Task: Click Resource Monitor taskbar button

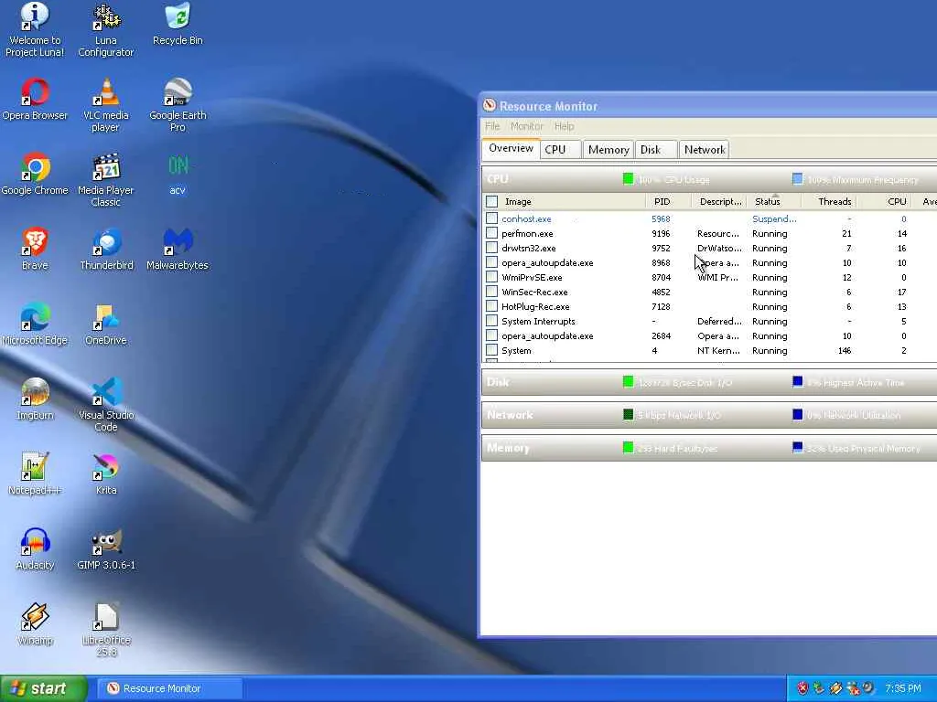Action: (x=169, y=688)
